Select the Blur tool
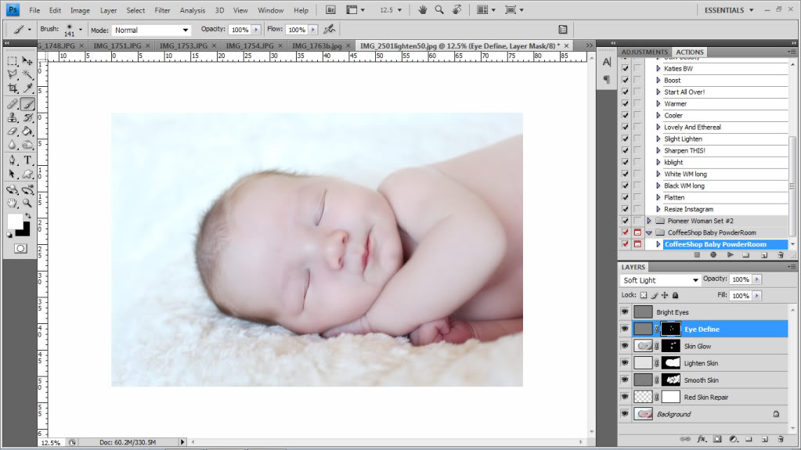The width and height of the screenshot is (801, 450). (x=13, y=145)
